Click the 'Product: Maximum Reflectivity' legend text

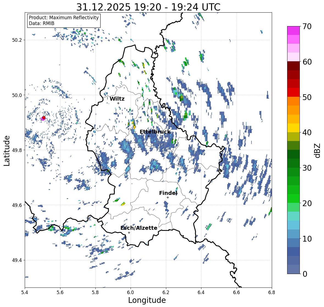pos(64,18)
